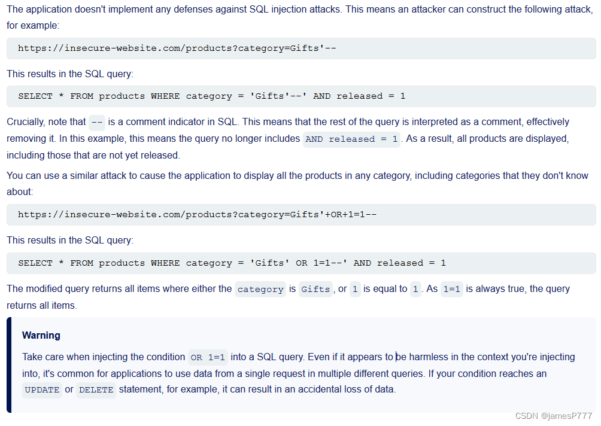The width and height of the screenshot is (601, 426).
Task: Click the Warning heading text
Action: (41, 335)
